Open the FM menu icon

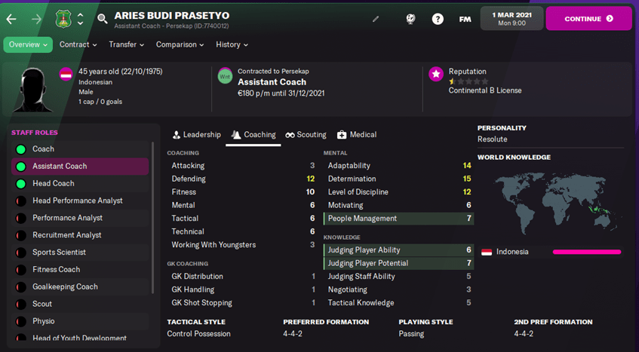coord(465,19)
